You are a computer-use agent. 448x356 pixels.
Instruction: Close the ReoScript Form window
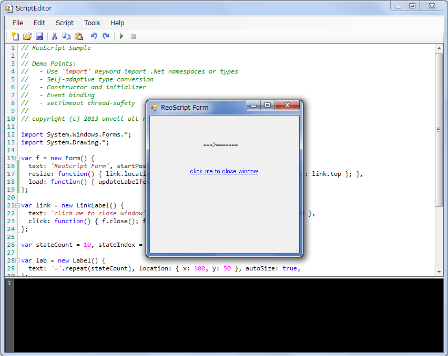(287, 106)
